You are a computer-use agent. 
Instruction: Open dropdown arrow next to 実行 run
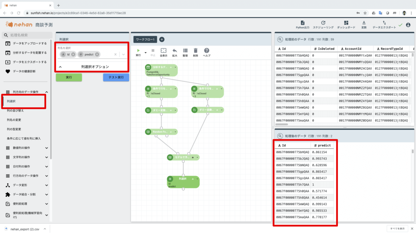(x=146, y=53)
